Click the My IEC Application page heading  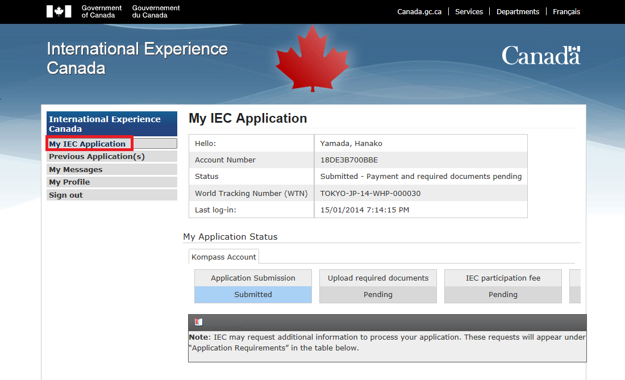coord(248,118)
